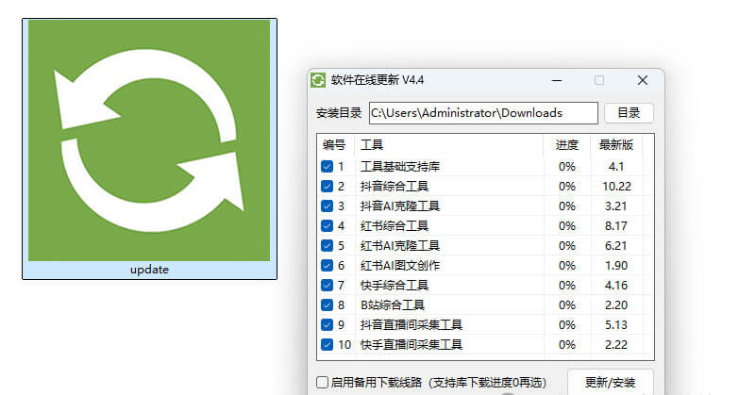
Task: Close the 软件在线更新 window
Action: point(643,80)
